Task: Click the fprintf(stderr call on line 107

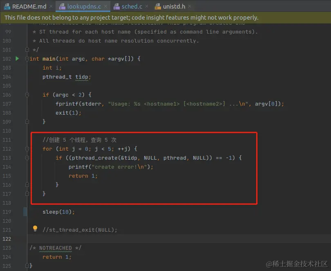Action: pyautogui.click(x=78, y=104)
